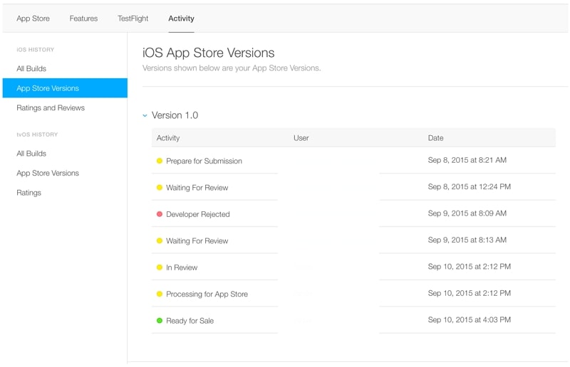Click the User column header
This screenshot has width=570, height=367.
pyautogui.click(x=301, y=138)
